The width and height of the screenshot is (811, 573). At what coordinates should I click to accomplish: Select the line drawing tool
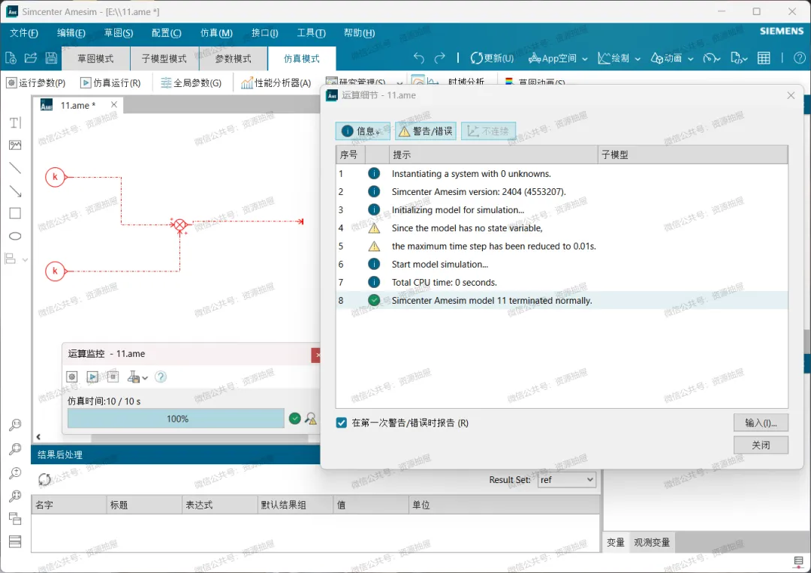(x=15, y=168)
